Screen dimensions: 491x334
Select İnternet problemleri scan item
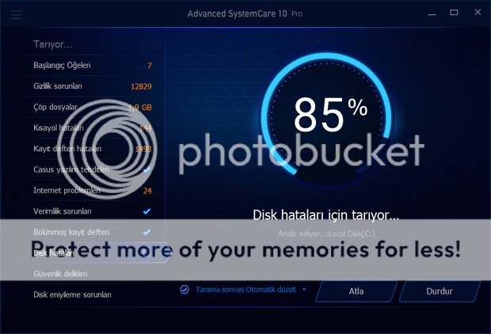pos(93,190)
